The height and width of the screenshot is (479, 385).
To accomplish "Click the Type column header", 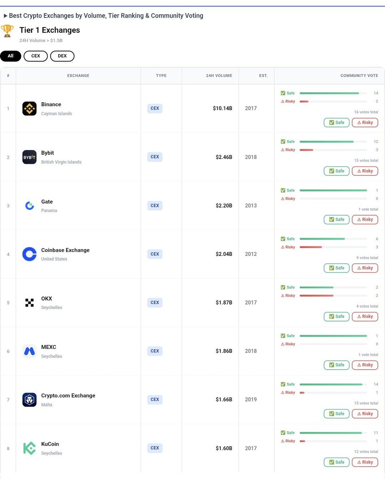I will (161, 76).
